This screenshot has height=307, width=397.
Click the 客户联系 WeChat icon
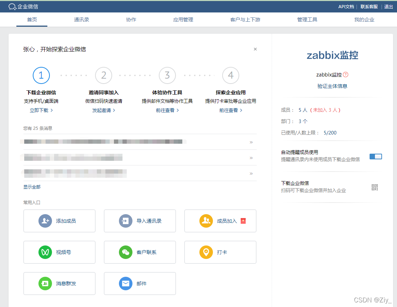(x=126, y=252)
